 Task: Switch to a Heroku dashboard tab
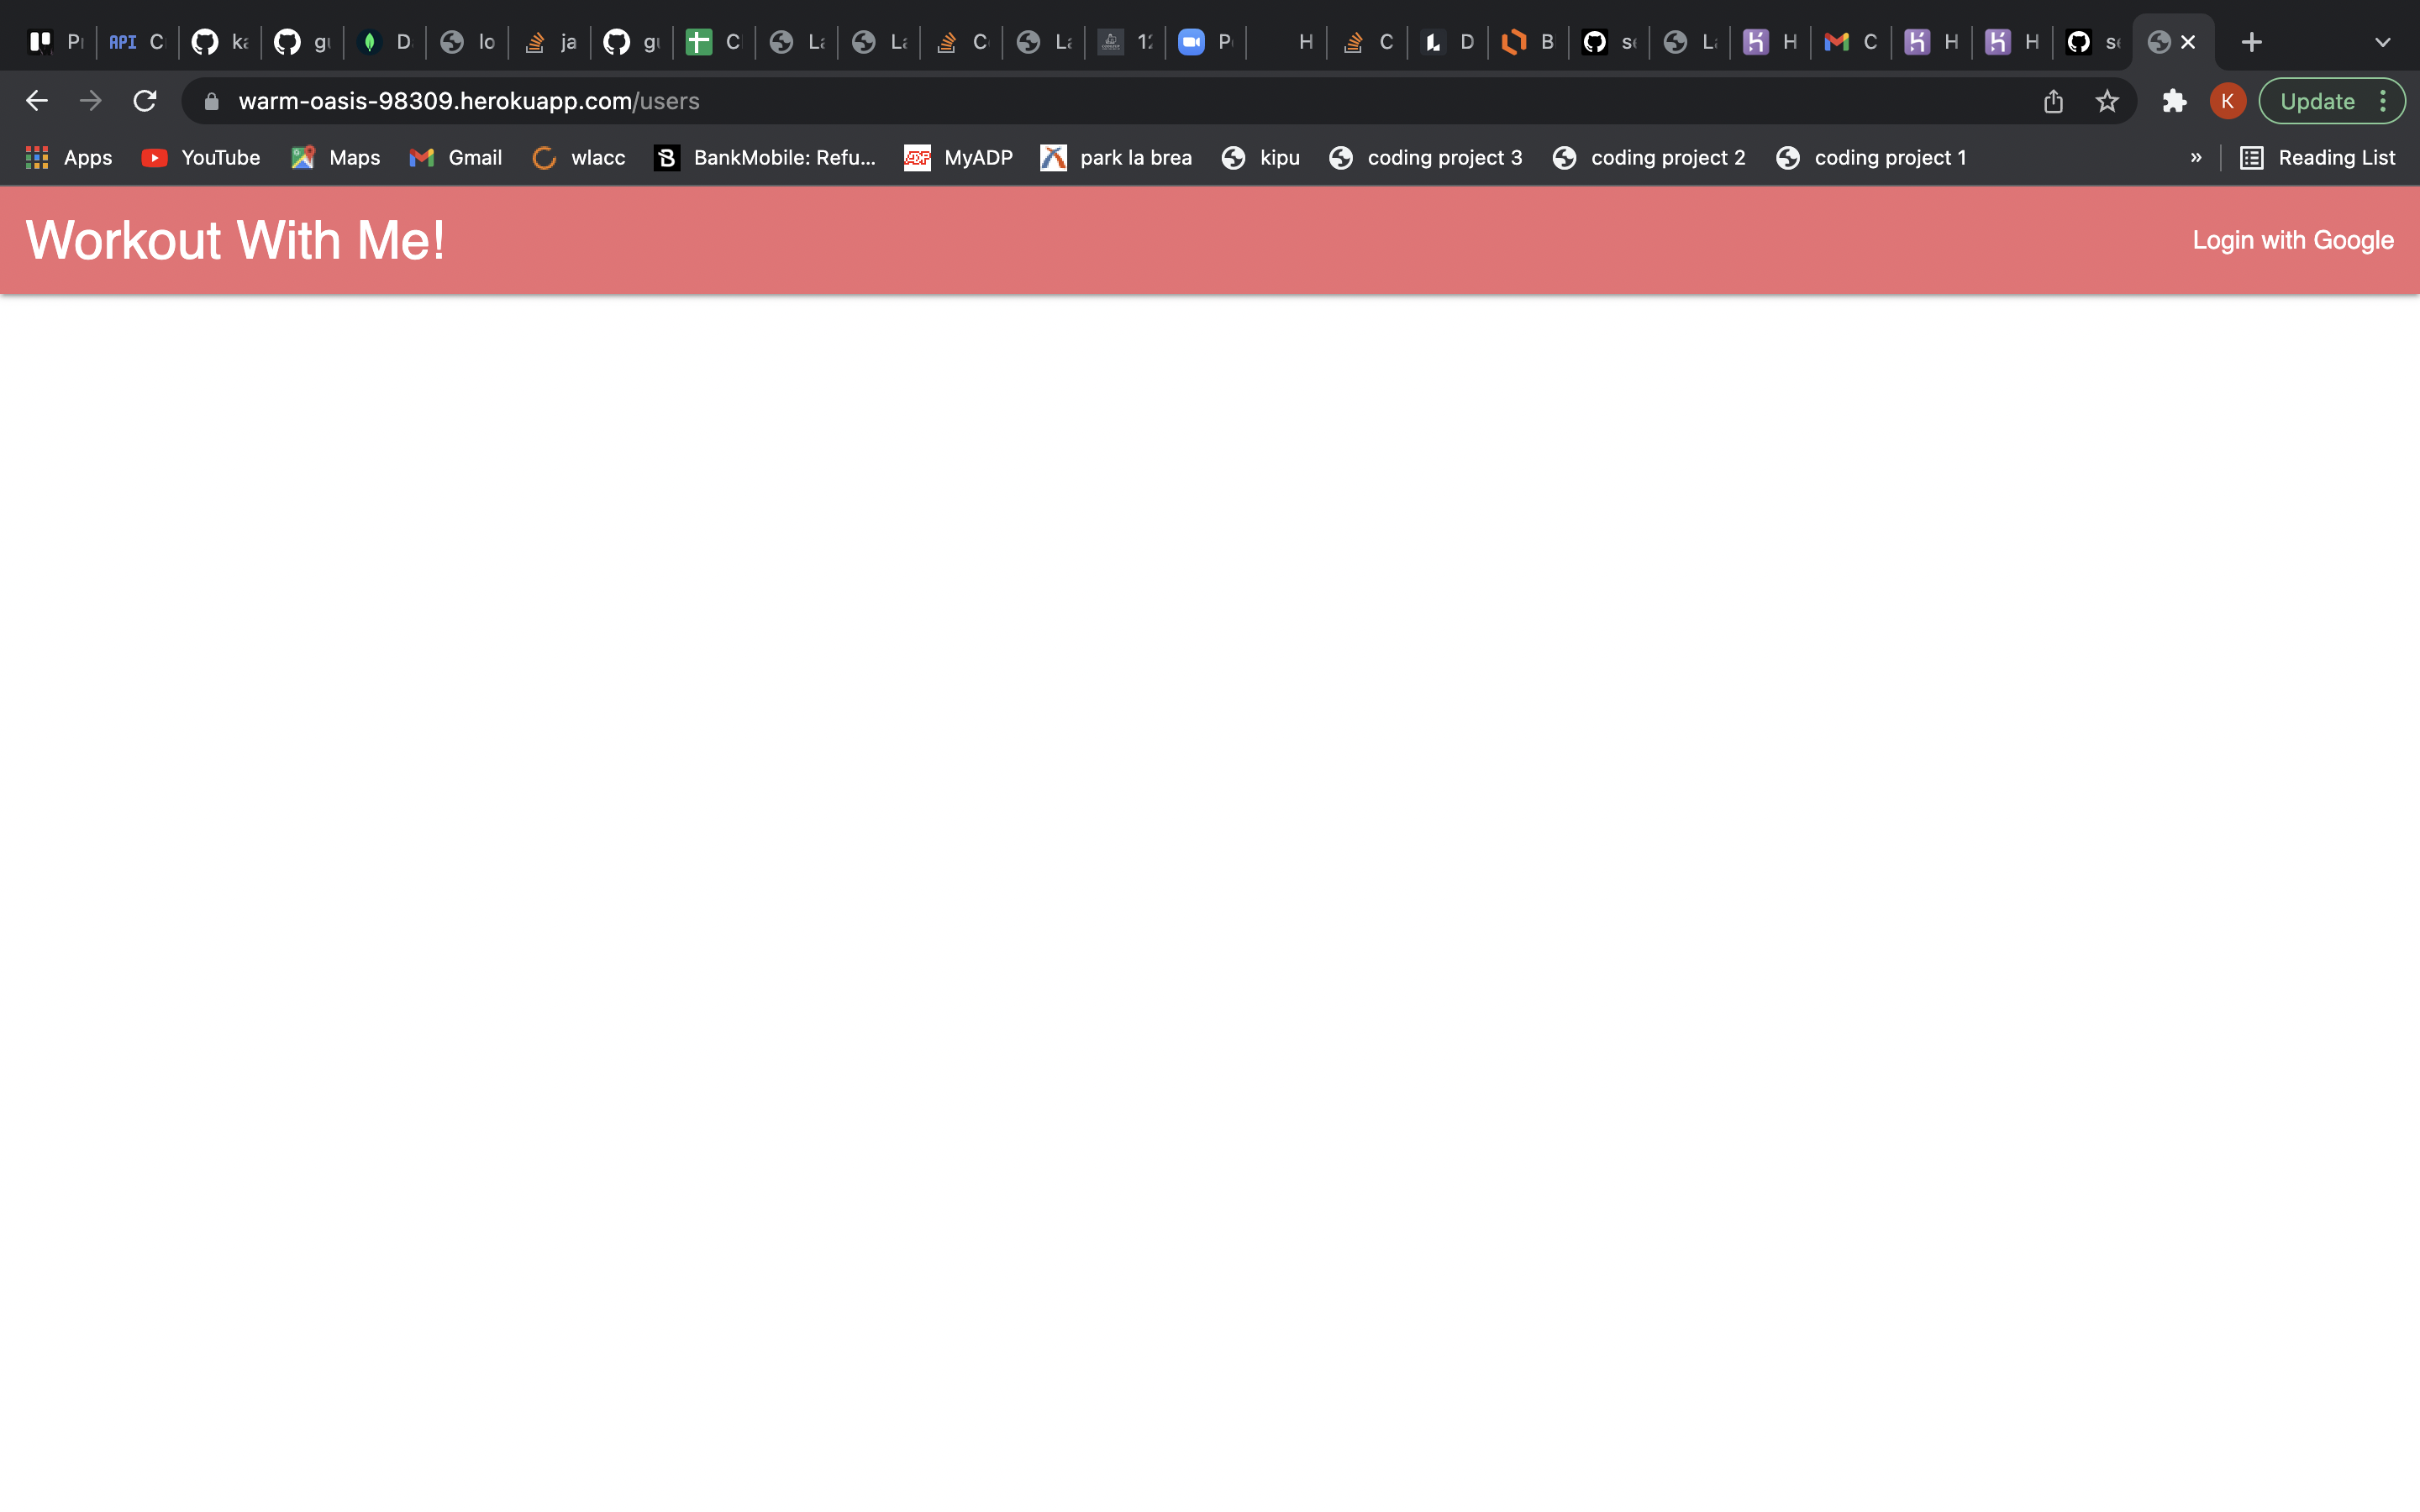tap(1768, 41)
